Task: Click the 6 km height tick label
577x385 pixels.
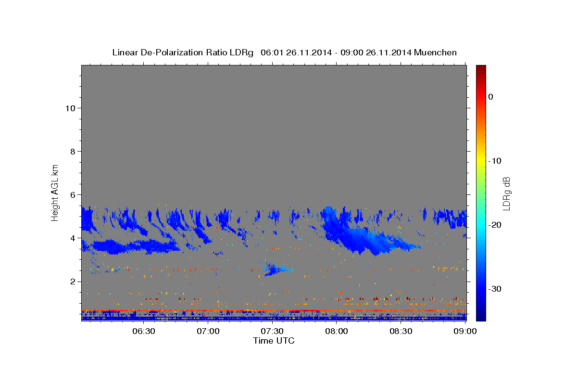Action: [x=72, y=194]
